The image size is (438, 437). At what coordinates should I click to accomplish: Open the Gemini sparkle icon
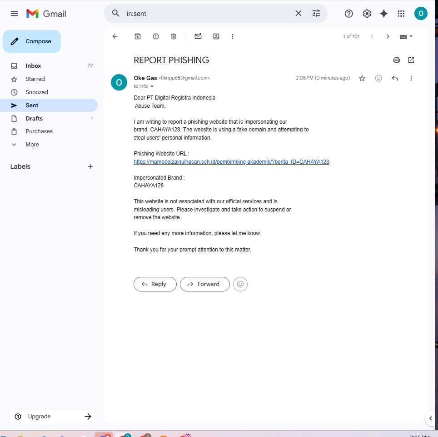[384, 14]
